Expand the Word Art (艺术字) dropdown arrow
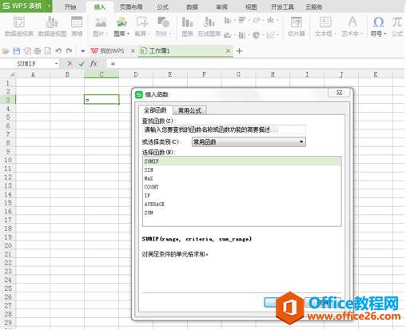This screenshot has width=406, height=330. coord(361,34)
